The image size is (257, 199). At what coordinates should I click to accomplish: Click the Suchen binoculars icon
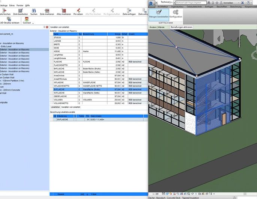coord(34,10)
